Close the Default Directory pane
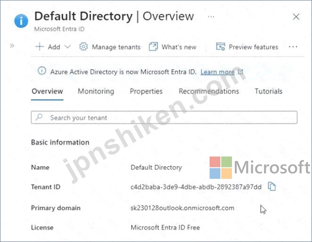 (297, 17)
